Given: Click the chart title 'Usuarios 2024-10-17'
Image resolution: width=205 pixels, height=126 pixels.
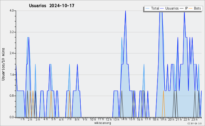Looking at the screenshot, I should (52, 5).
